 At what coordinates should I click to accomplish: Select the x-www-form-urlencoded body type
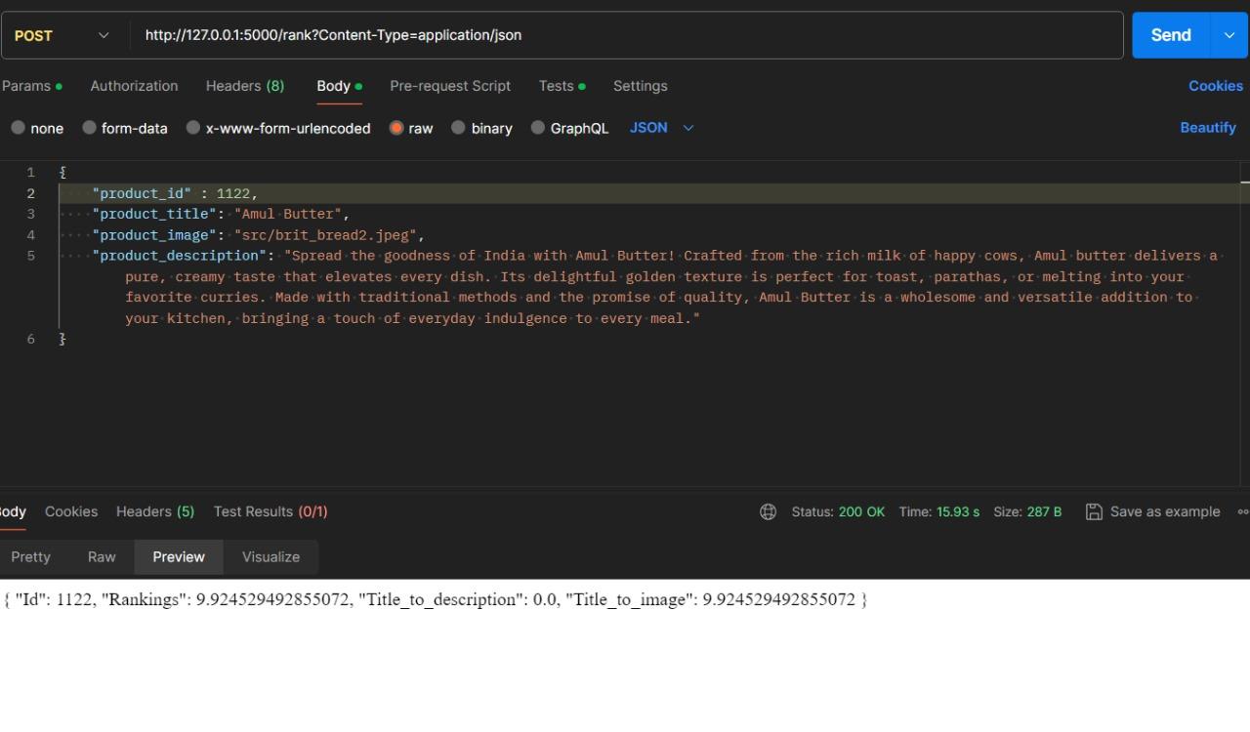(278, 128)
